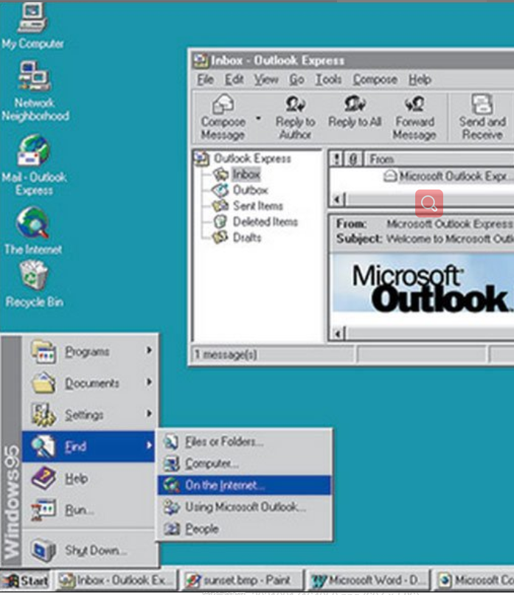Open the Recycle Bin icon

pos(34,284)
